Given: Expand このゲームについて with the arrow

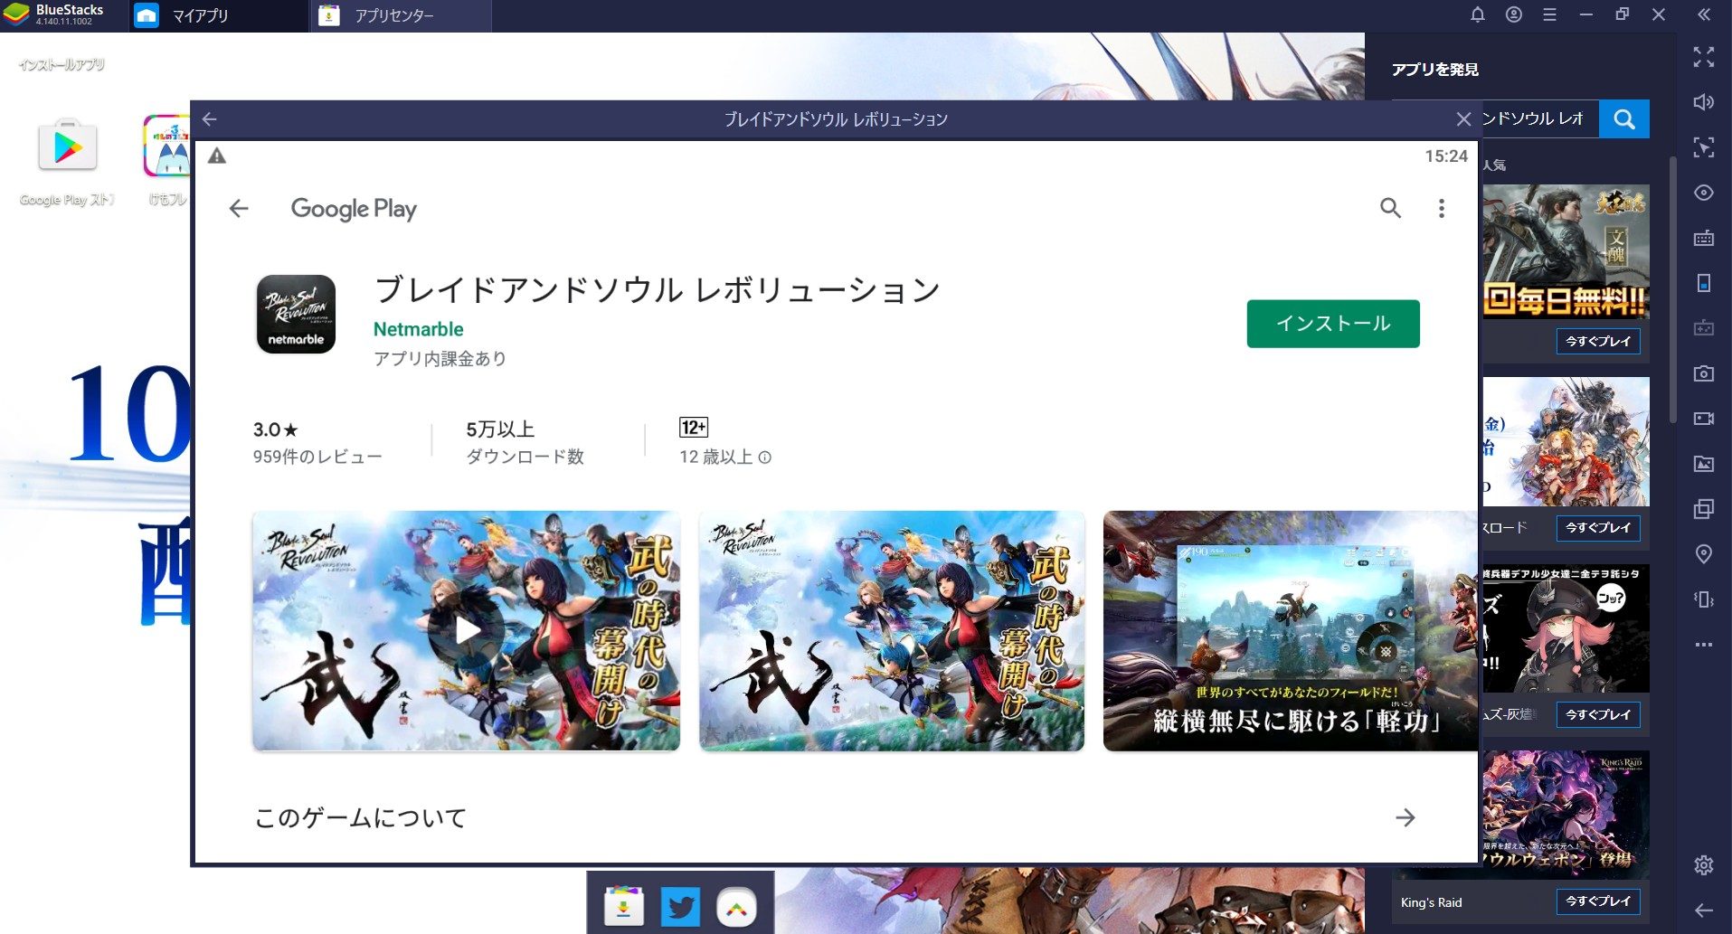Looking at the screenshot, I should pos(1405,818).
